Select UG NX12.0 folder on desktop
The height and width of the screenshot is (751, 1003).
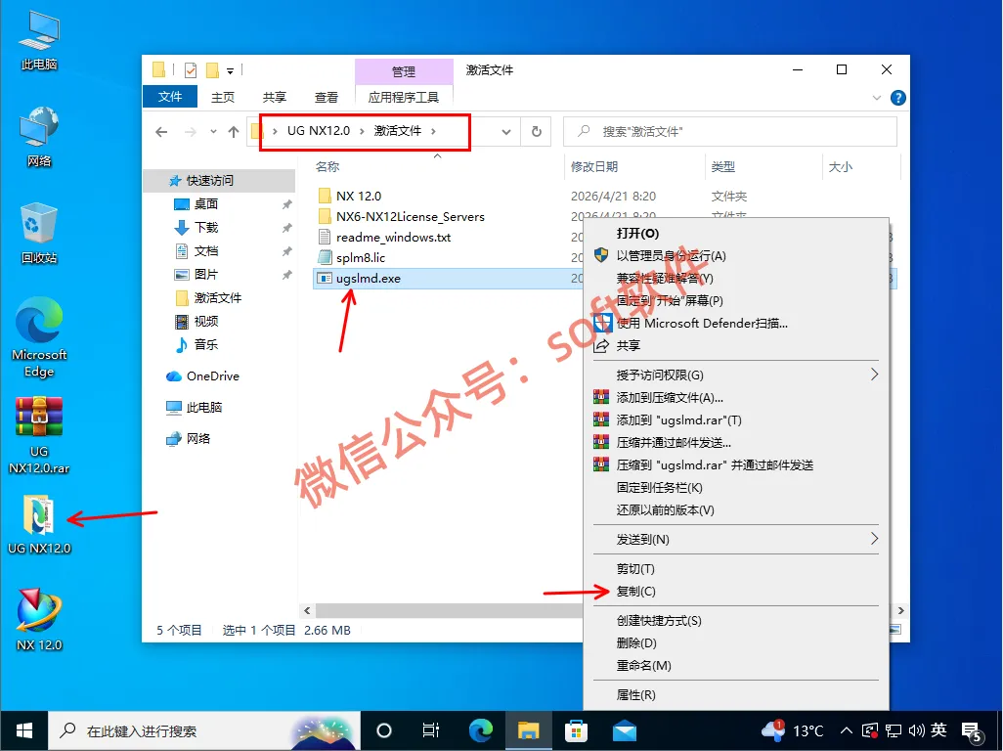39,524
